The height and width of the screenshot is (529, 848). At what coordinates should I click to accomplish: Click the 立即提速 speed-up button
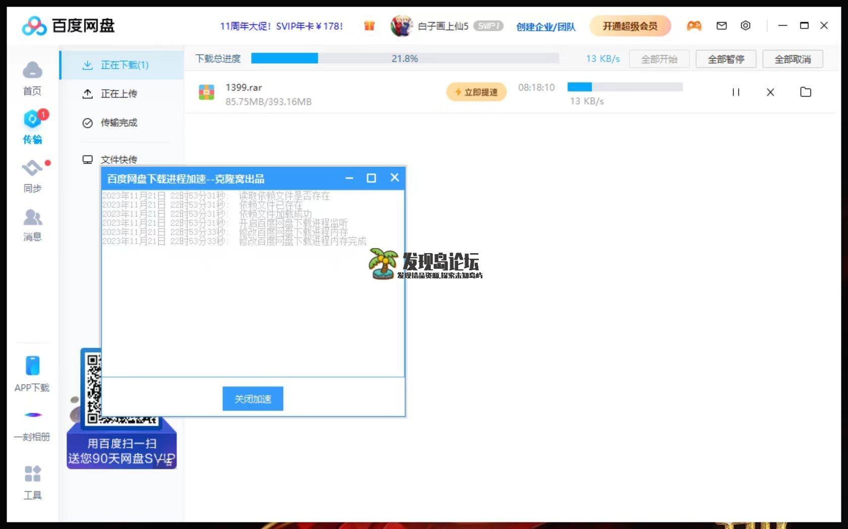476,92
